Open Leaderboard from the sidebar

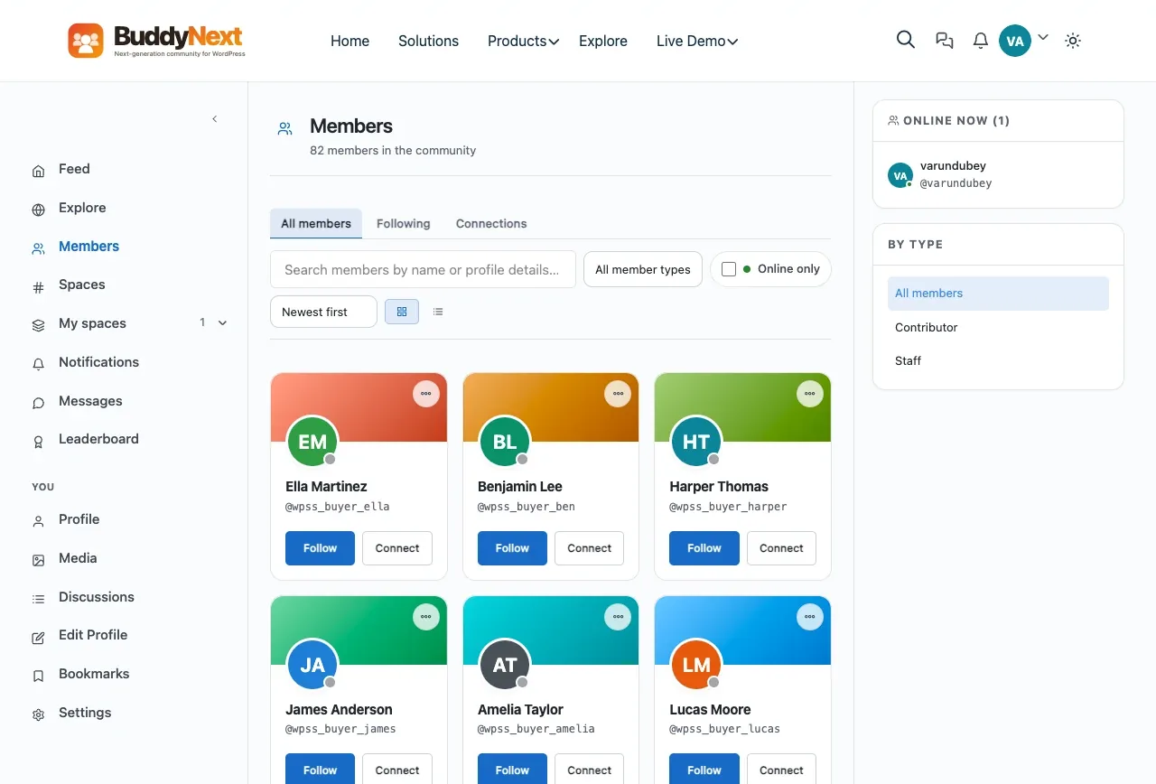pos(98,439)
